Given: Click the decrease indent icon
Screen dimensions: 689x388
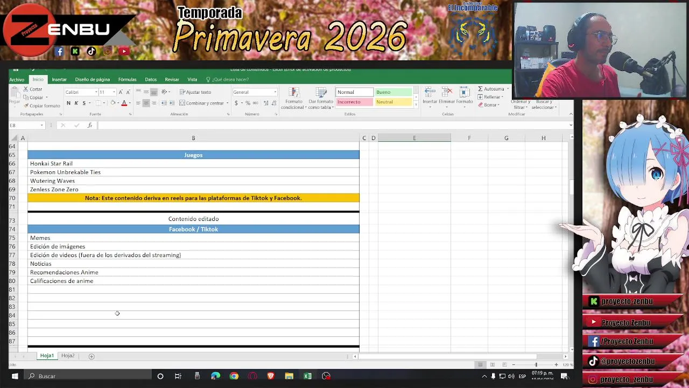Looking at the screenshot, I should 164,103.
